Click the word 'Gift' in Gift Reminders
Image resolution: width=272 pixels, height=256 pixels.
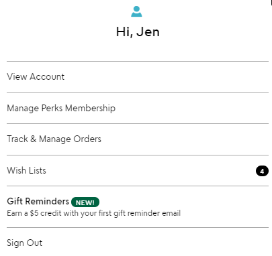pyautogui.click(x=15, y=201)
